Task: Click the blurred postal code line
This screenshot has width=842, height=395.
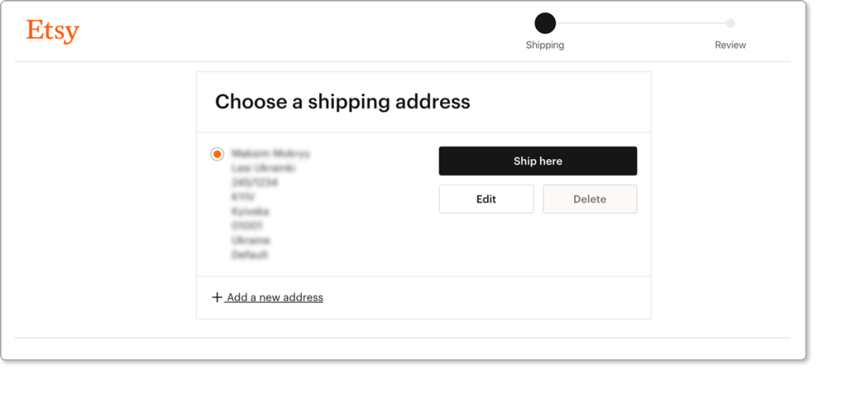Action: (x=247, y=225)
